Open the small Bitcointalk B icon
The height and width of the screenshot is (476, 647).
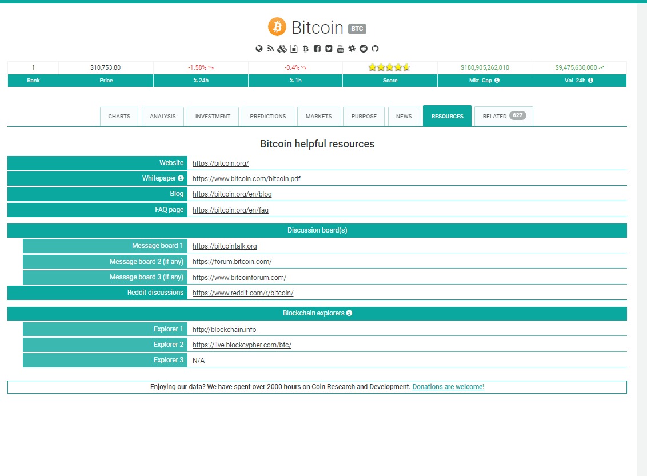(306, 49)
